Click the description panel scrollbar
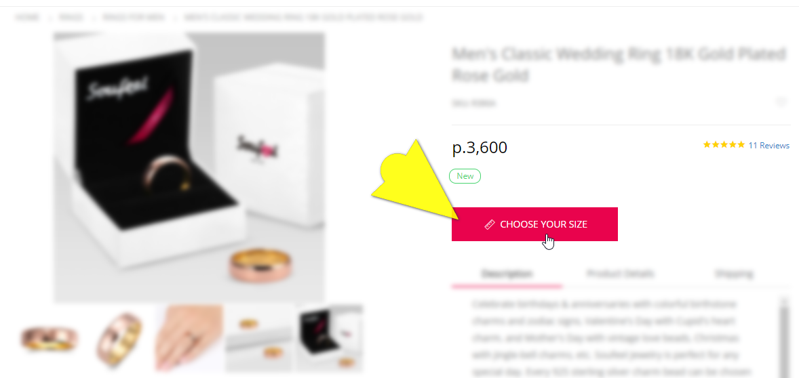Viewport: 799px width, 378px height. click(785, 337)
